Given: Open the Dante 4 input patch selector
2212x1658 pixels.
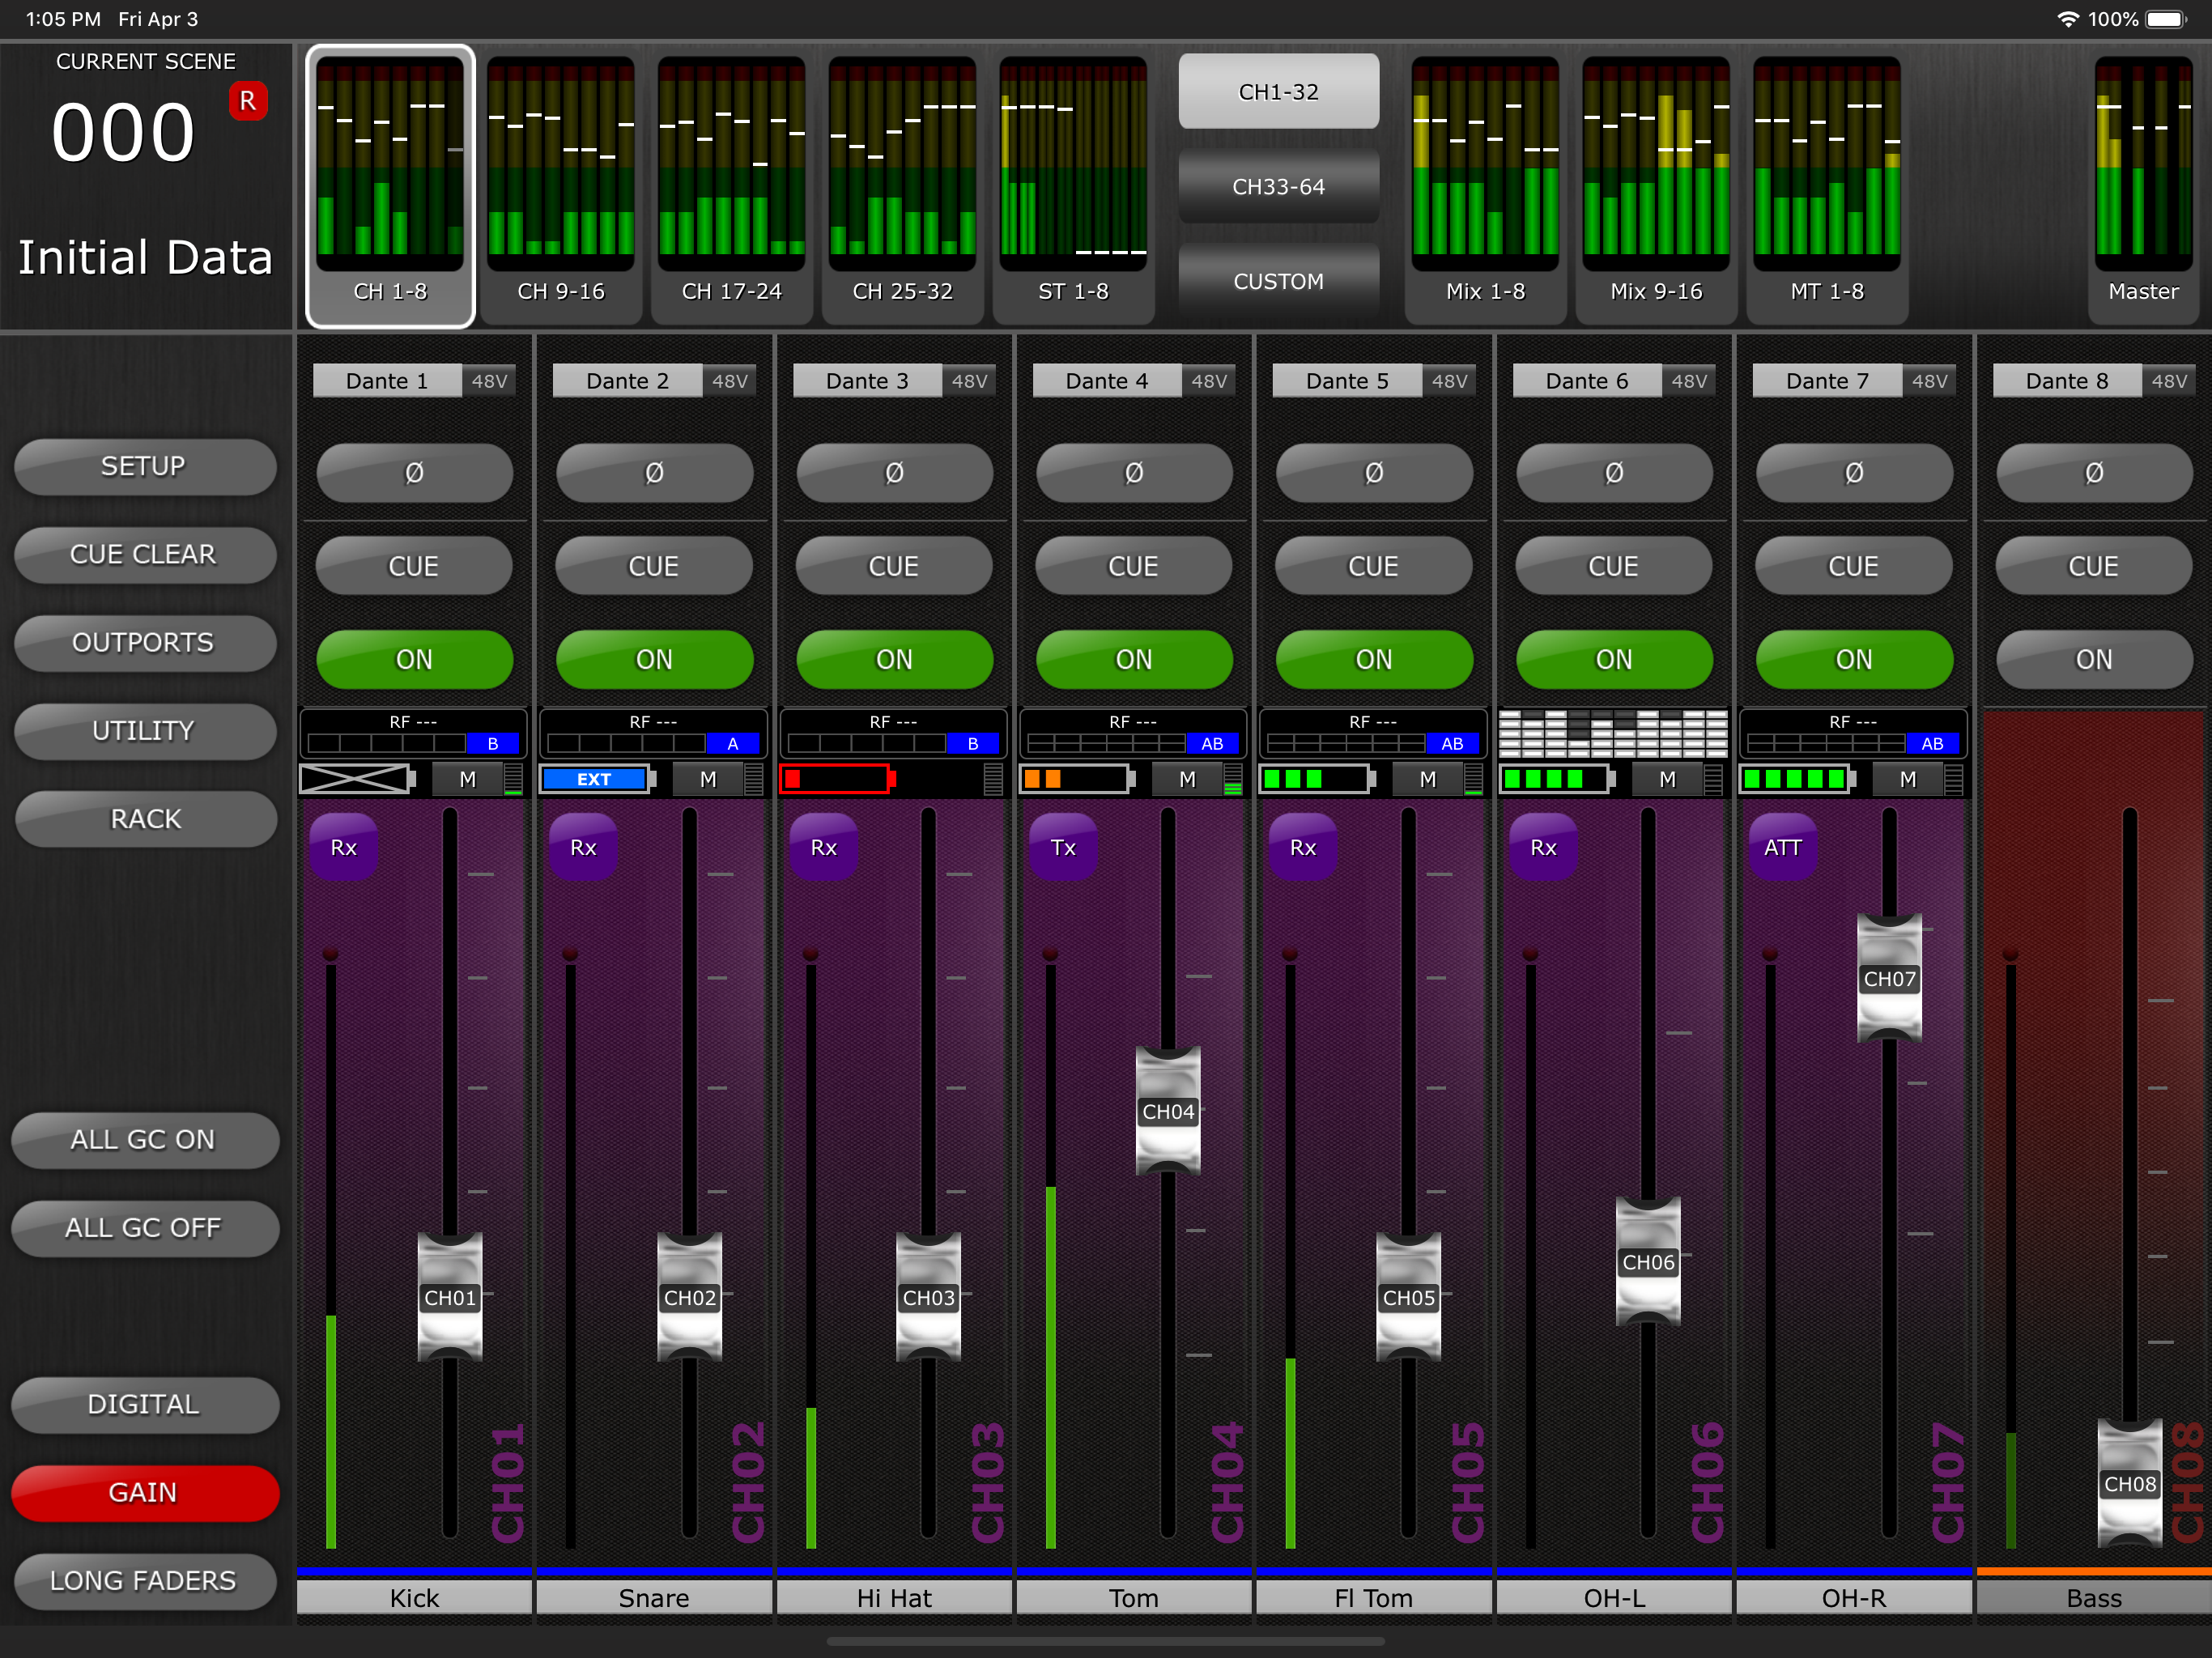Looking at the screenshot, I should pyautogui.click(x=1107, y=381).
